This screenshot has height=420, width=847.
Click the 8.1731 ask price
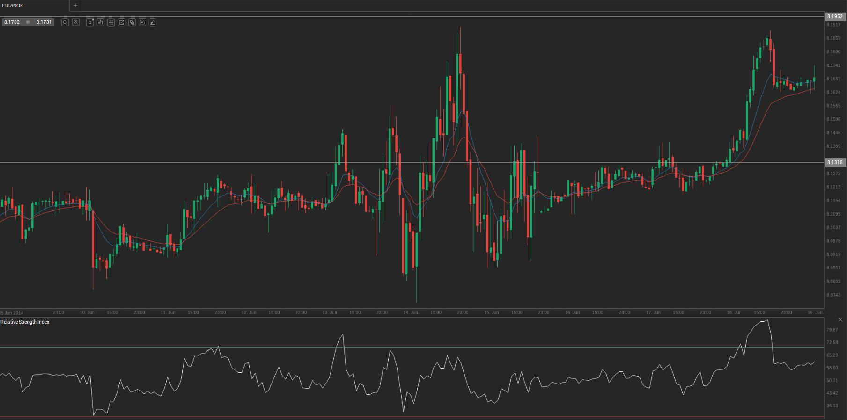click(x=44, y=22)
